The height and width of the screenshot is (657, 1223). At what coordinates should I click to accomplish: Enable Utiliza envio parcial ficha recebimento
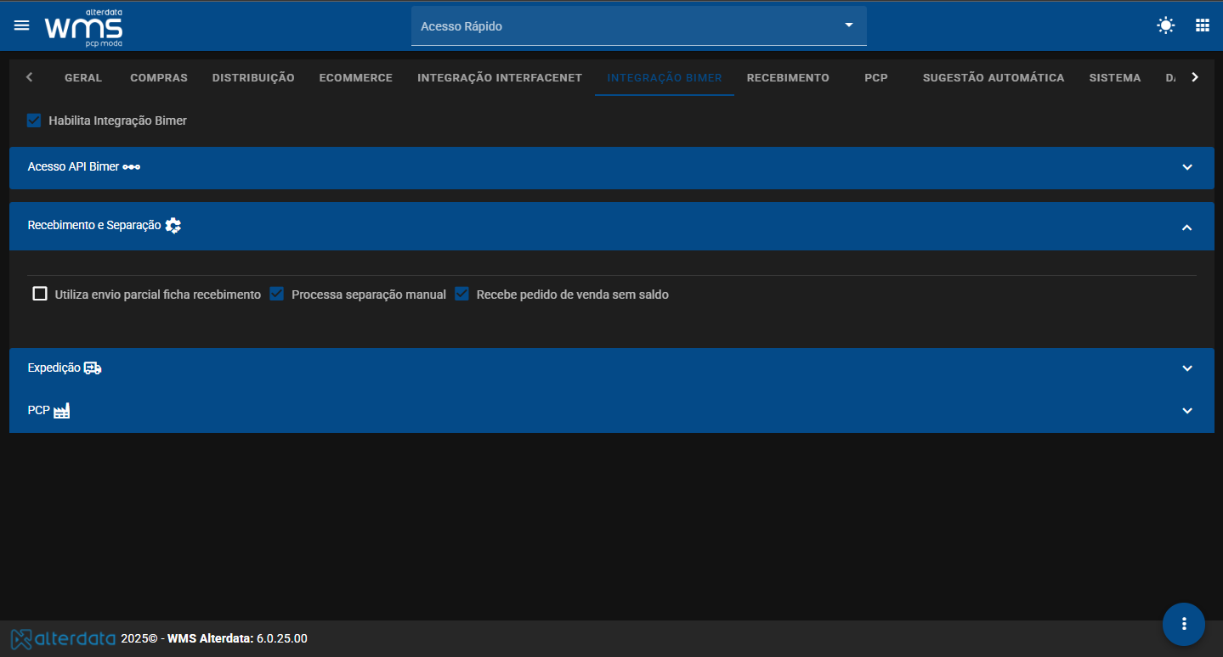(x=40, y=295)
